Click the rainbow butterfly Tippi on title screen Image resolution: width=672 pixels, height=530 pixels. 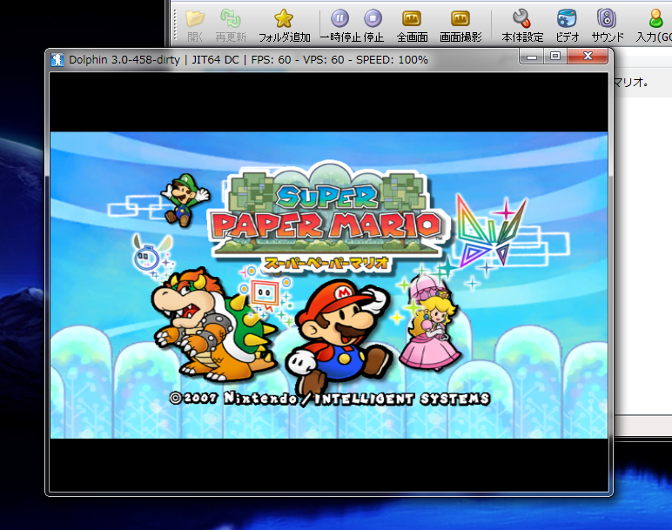click(x=490, y=230)
